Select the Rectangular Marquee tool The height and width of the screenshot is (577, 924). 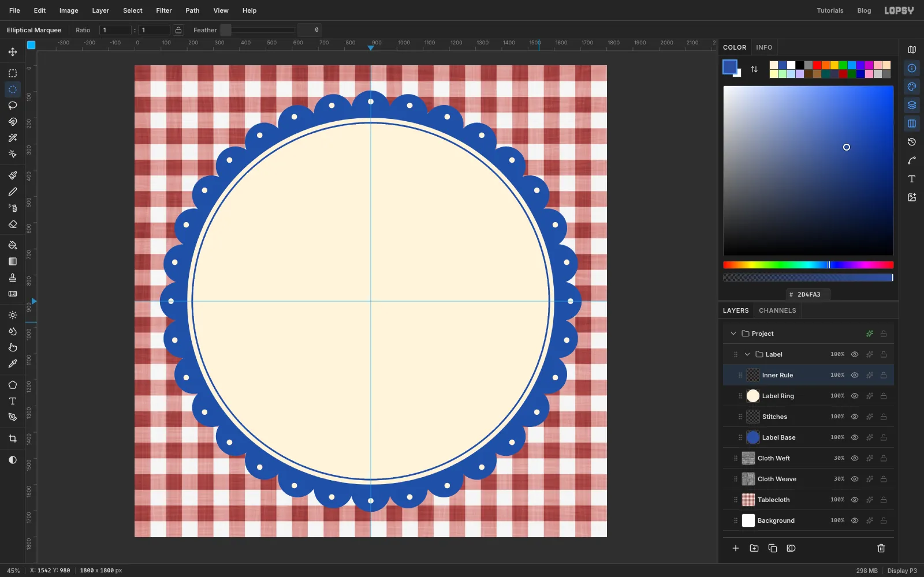(x=13, y=73)
